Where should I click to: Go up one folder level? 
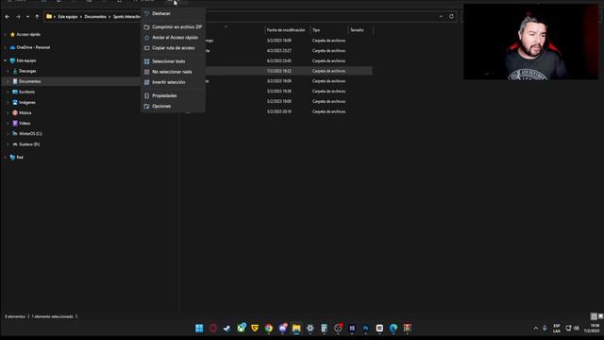point(37,17)
